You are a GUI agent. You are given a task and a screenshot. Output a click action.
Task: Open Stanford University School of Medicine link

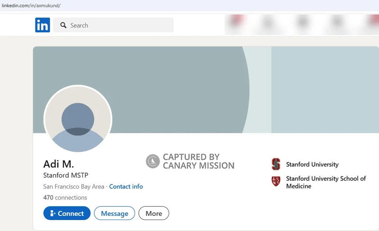(x=326, y=182)
